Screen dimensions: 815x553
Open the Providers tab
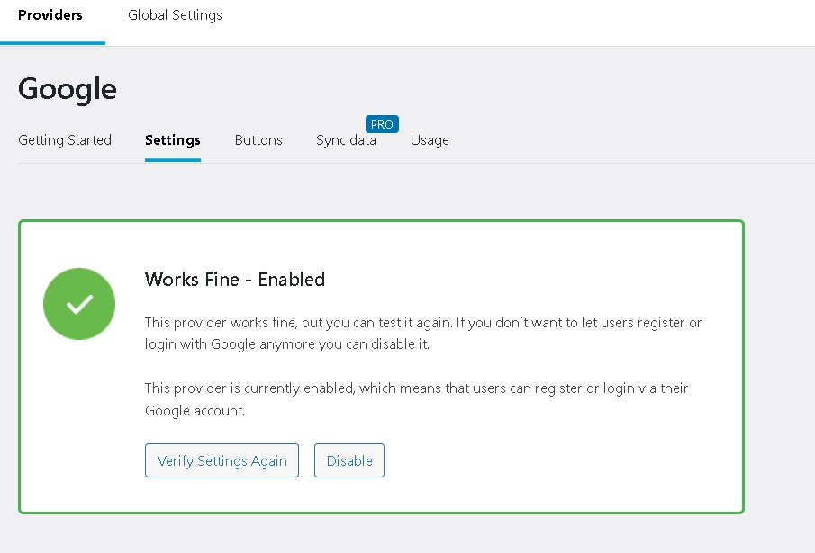point(50,15)
